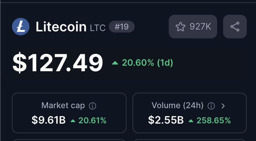Screen dimensions: 256x141
Task: Click the Volume (24h) label text
Action: click(x=178, y=106)
